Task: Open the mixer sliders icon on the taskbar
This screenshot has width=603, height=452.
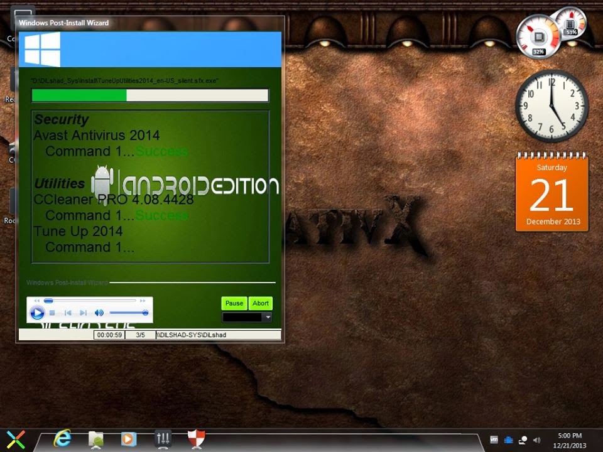Action: (x=163, y=439)
